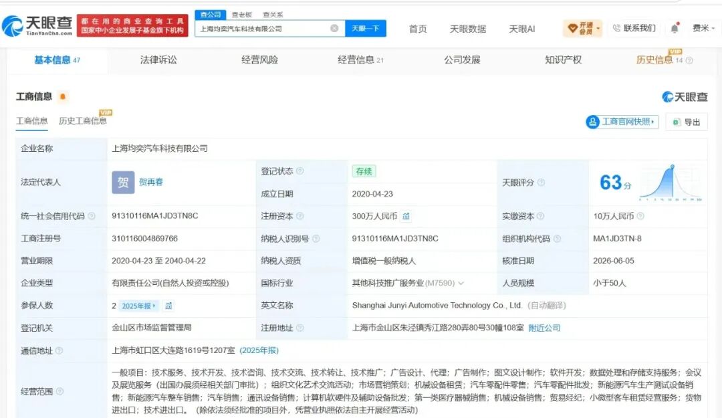Open the chart icon next to 300万人民币
The width and height of the screenshot is (722, 418).
406,215
